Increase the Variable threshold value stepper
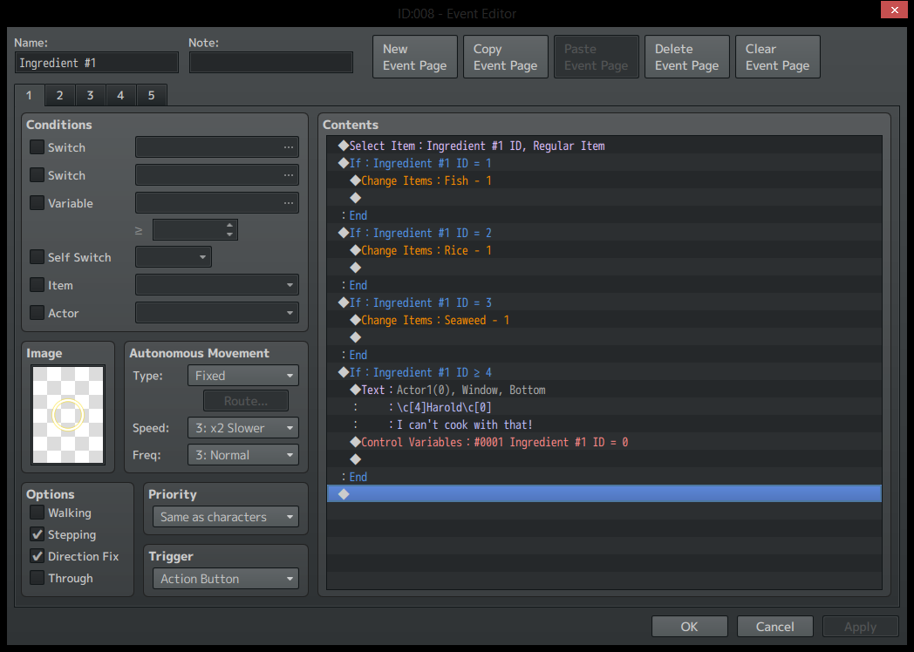The height and width of the screenshot is (652, 914). tap(229, 225)
